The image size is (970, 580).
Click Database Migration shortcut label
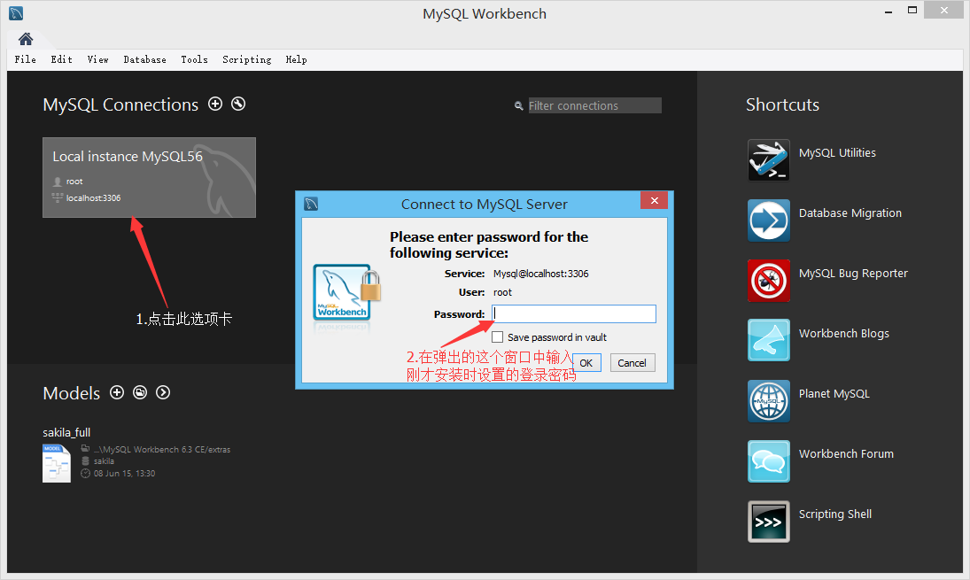(x=850, y=213)
